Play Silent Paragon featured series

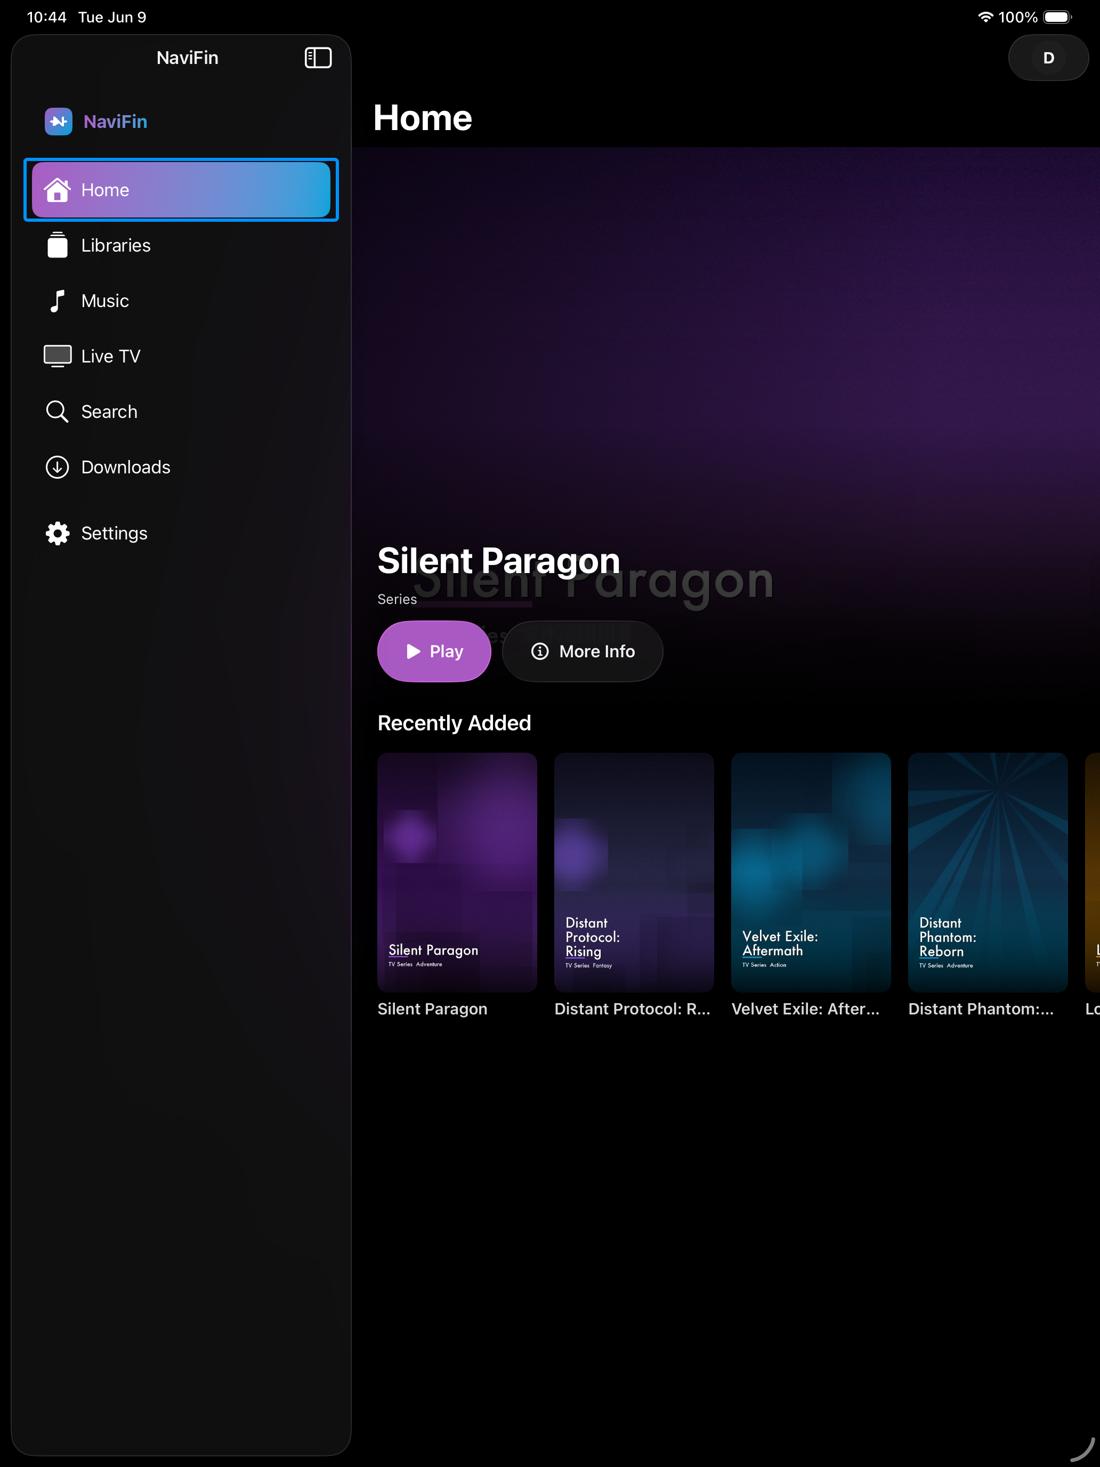tap(434, 651)
